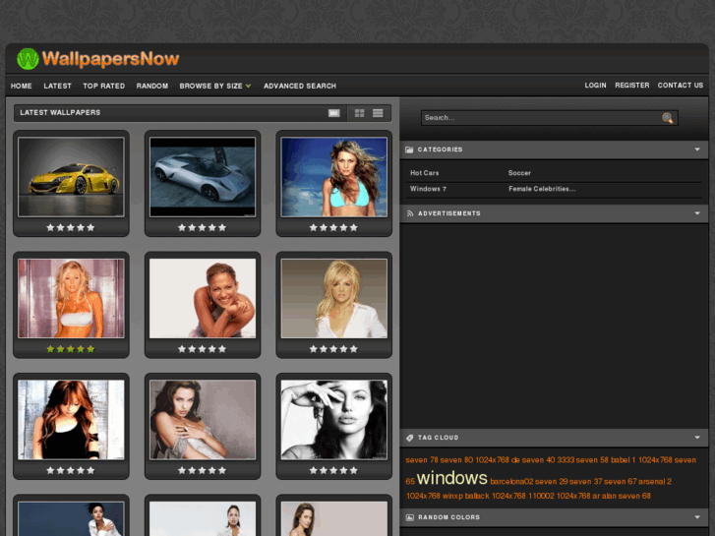
Task: Click the Random Colors image icon
Action: pos(410,517)
